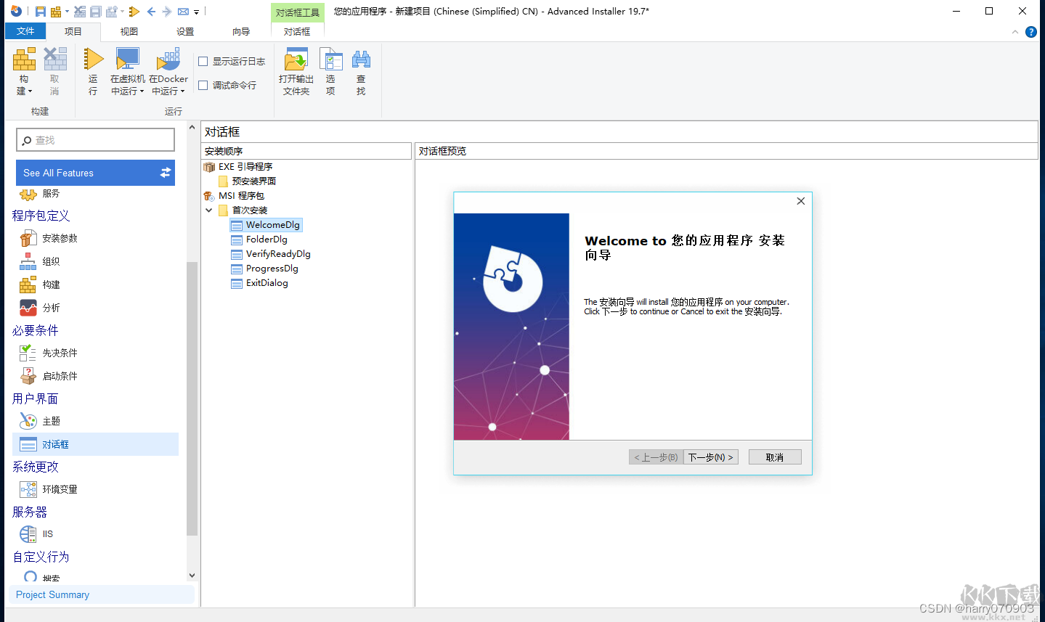Click the 先决条件 prerequisites sidebar icon
Screen dimensions: 1045x622
pos(28,353)
